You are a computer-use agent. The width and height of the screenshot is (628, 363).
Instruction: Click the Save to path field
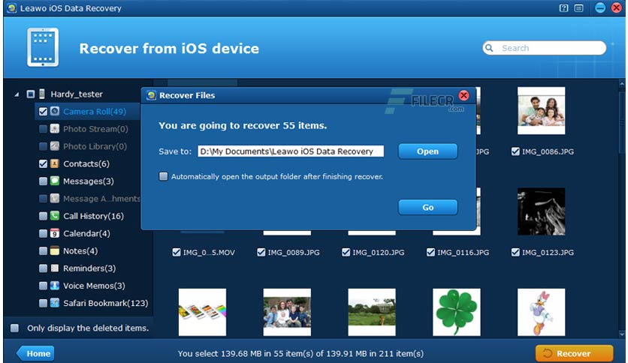point(291,151)
